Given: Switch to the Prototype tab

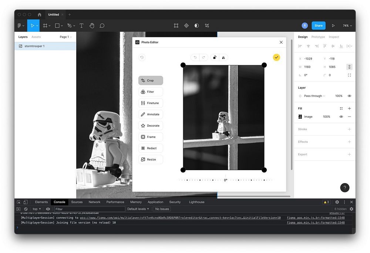Looking at the screenshot, I should [318, 37].
